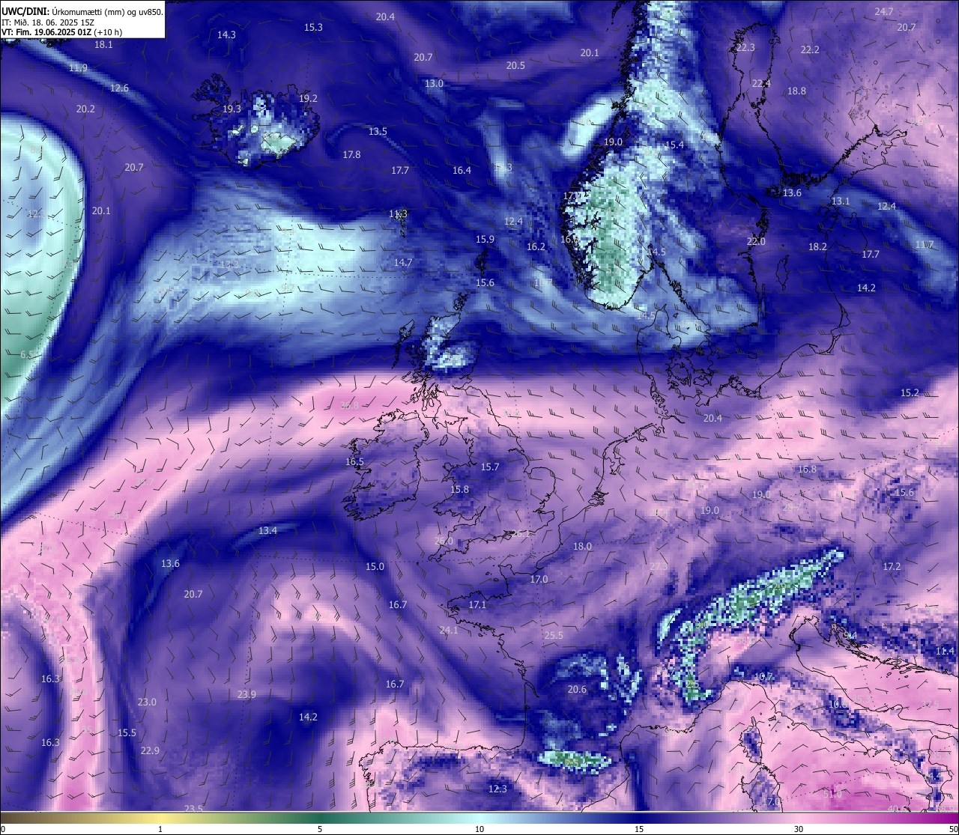Click the value 19.3 over Iceland
The width and height of the screenshot is (959, 835).
tap(232, 109)
